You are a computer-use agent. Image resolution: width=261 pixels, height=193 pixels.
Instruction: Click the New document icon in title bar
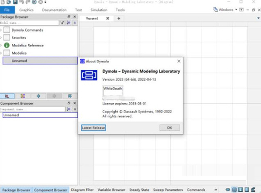click(3, 2)
